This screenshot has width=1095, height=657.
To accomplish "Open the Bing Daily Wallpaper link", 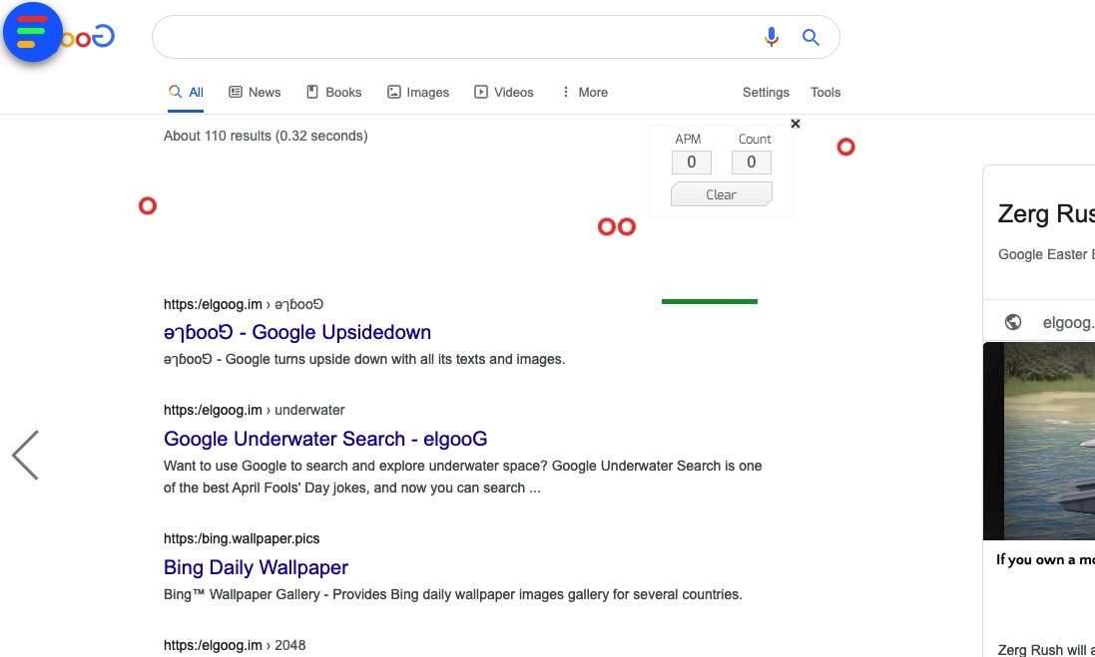I will [256, 567].
